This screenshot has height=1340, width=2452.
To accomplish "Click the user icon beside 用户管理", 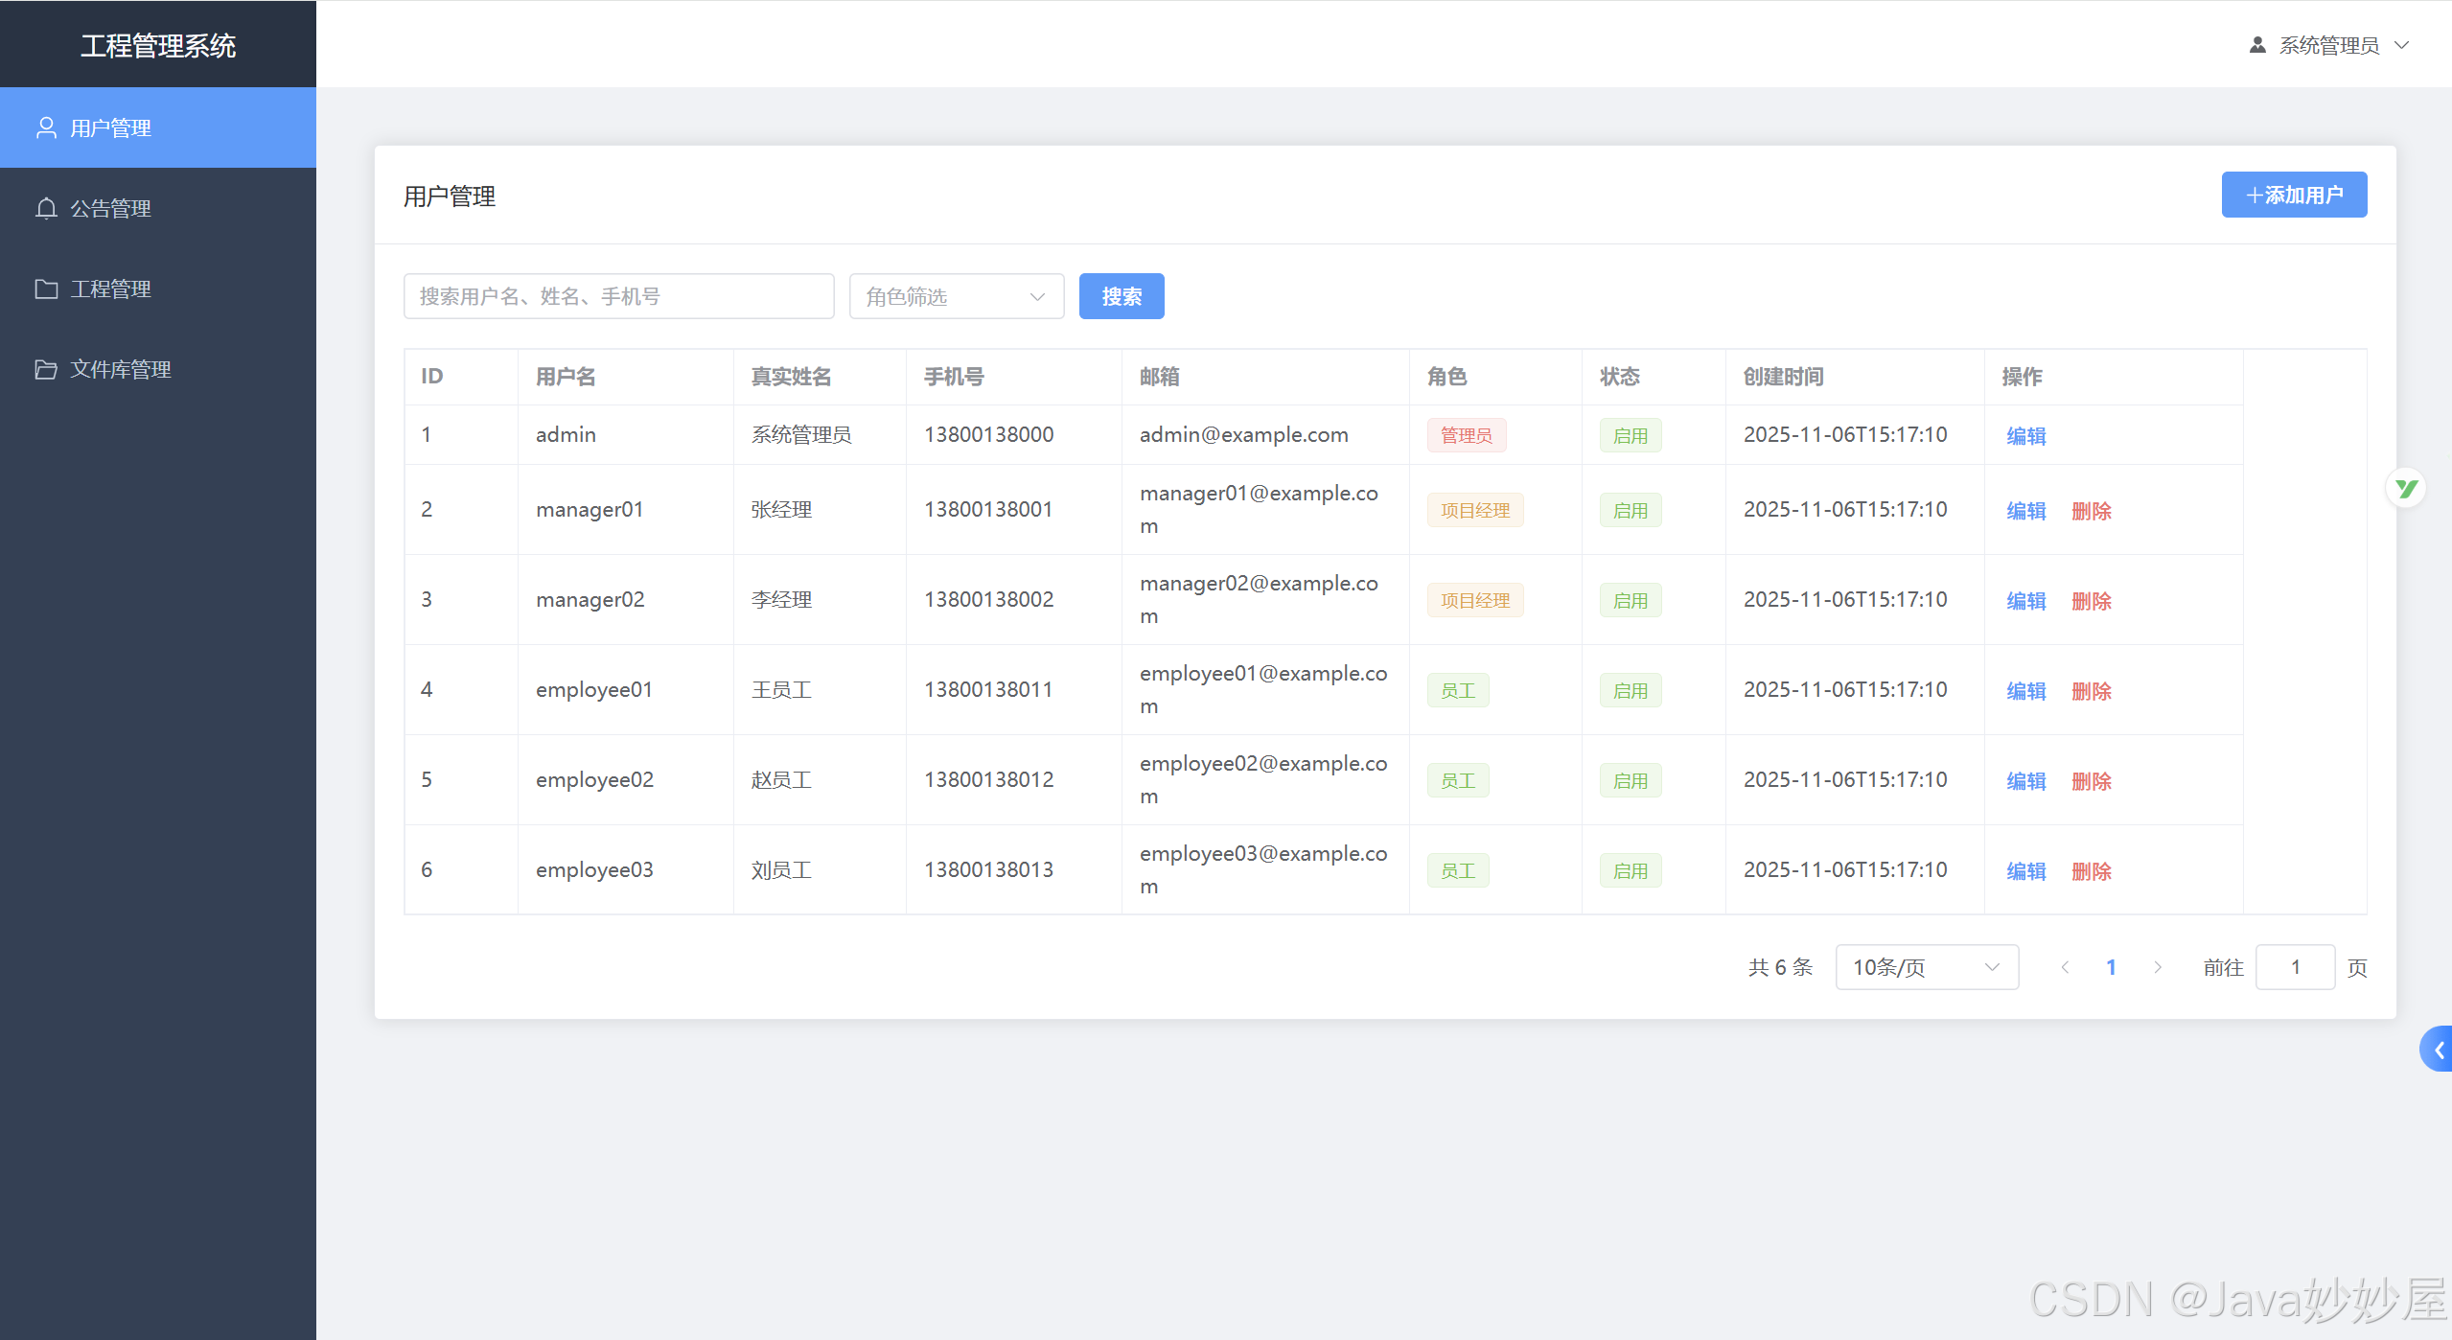I will point(46,127).
